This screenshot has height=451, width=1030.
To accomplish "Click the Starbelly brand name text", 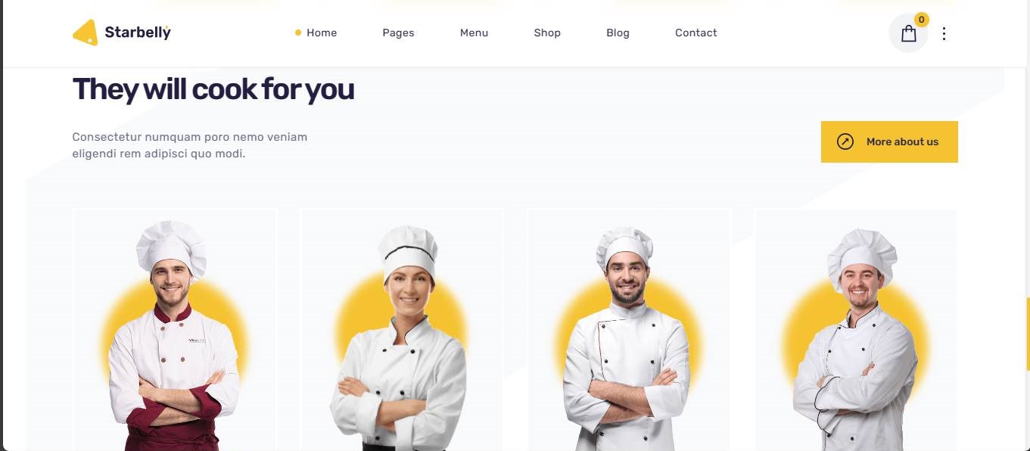I will click(138, 32).
